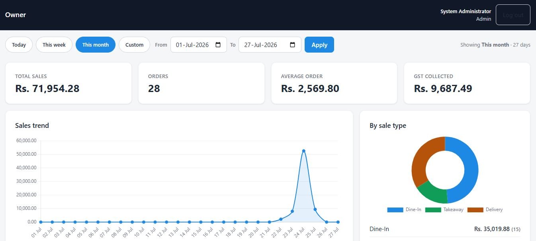536x241 pixels.
Task: Click the 25 Jul data point
Action: tap(315, 209)
